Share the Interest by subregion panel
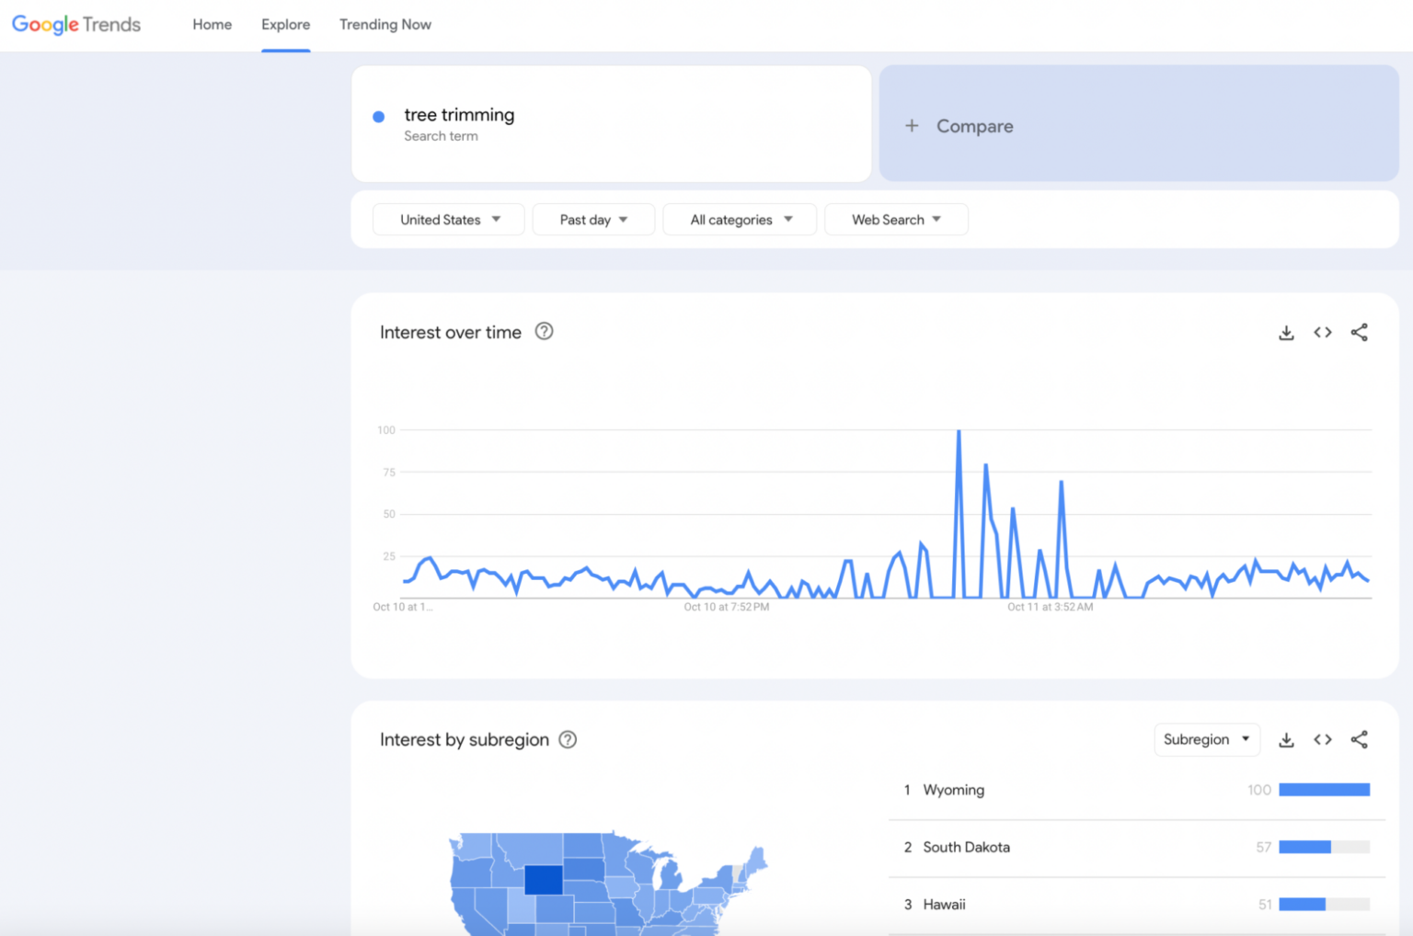This screenshot has width=1413, height=936. click(1360, 738)
